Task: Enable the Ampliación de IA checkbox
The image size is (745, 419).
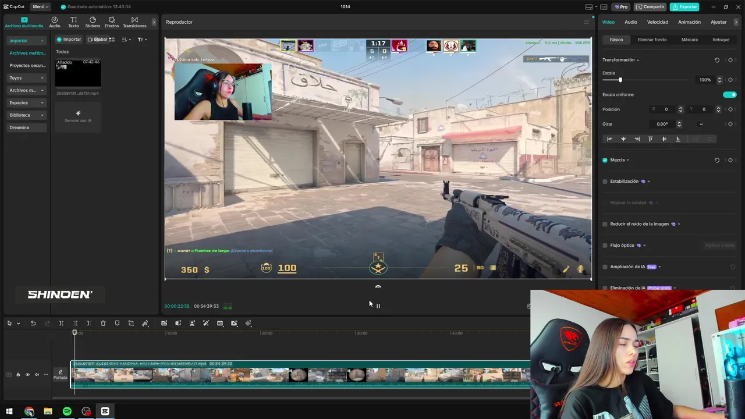Action: pos(605,267)
